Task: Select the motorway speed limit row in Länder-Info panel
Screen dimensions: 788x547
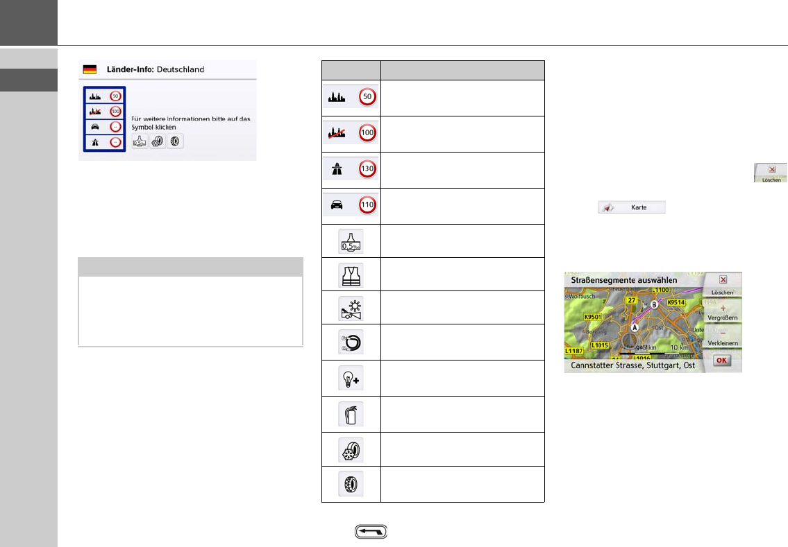Action: tap(105, 143)
